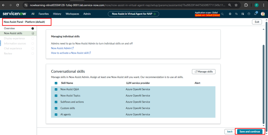Click the user profile avatar in header
Screen dimensions: 268x135
click(263, 14)
